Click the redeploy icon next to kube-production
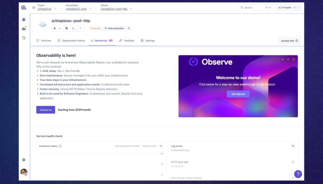The height and width of the screenshot is (184, 323). click(129, 28)
